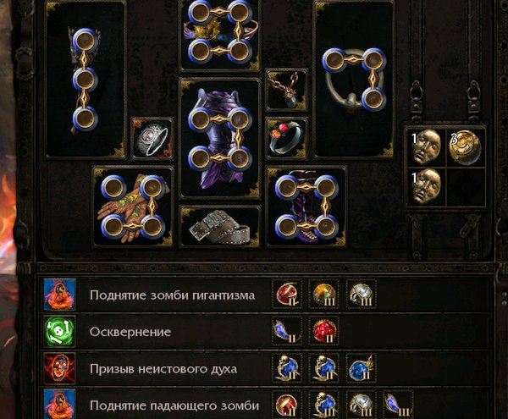This screenshot has width=508, height=419.
Task: Click the silver ring in left ring slot
Action: coord(152,139)
